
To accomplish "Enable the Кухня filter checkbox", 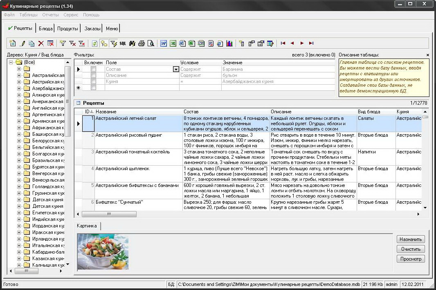I will 93,81.
